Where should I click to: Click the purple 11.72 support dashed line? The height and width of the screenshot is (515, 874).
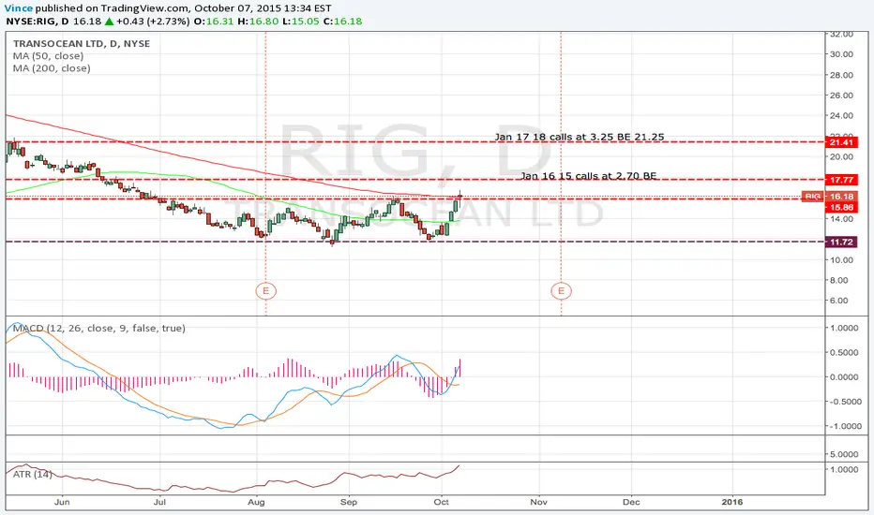(x=414, y=242)
